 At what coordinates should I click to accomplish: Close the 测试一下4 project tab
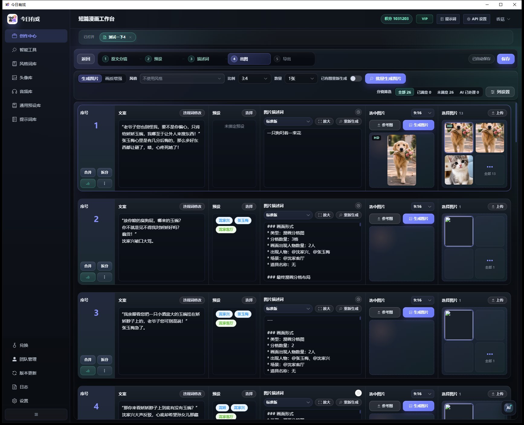click(x=130, y=37)
